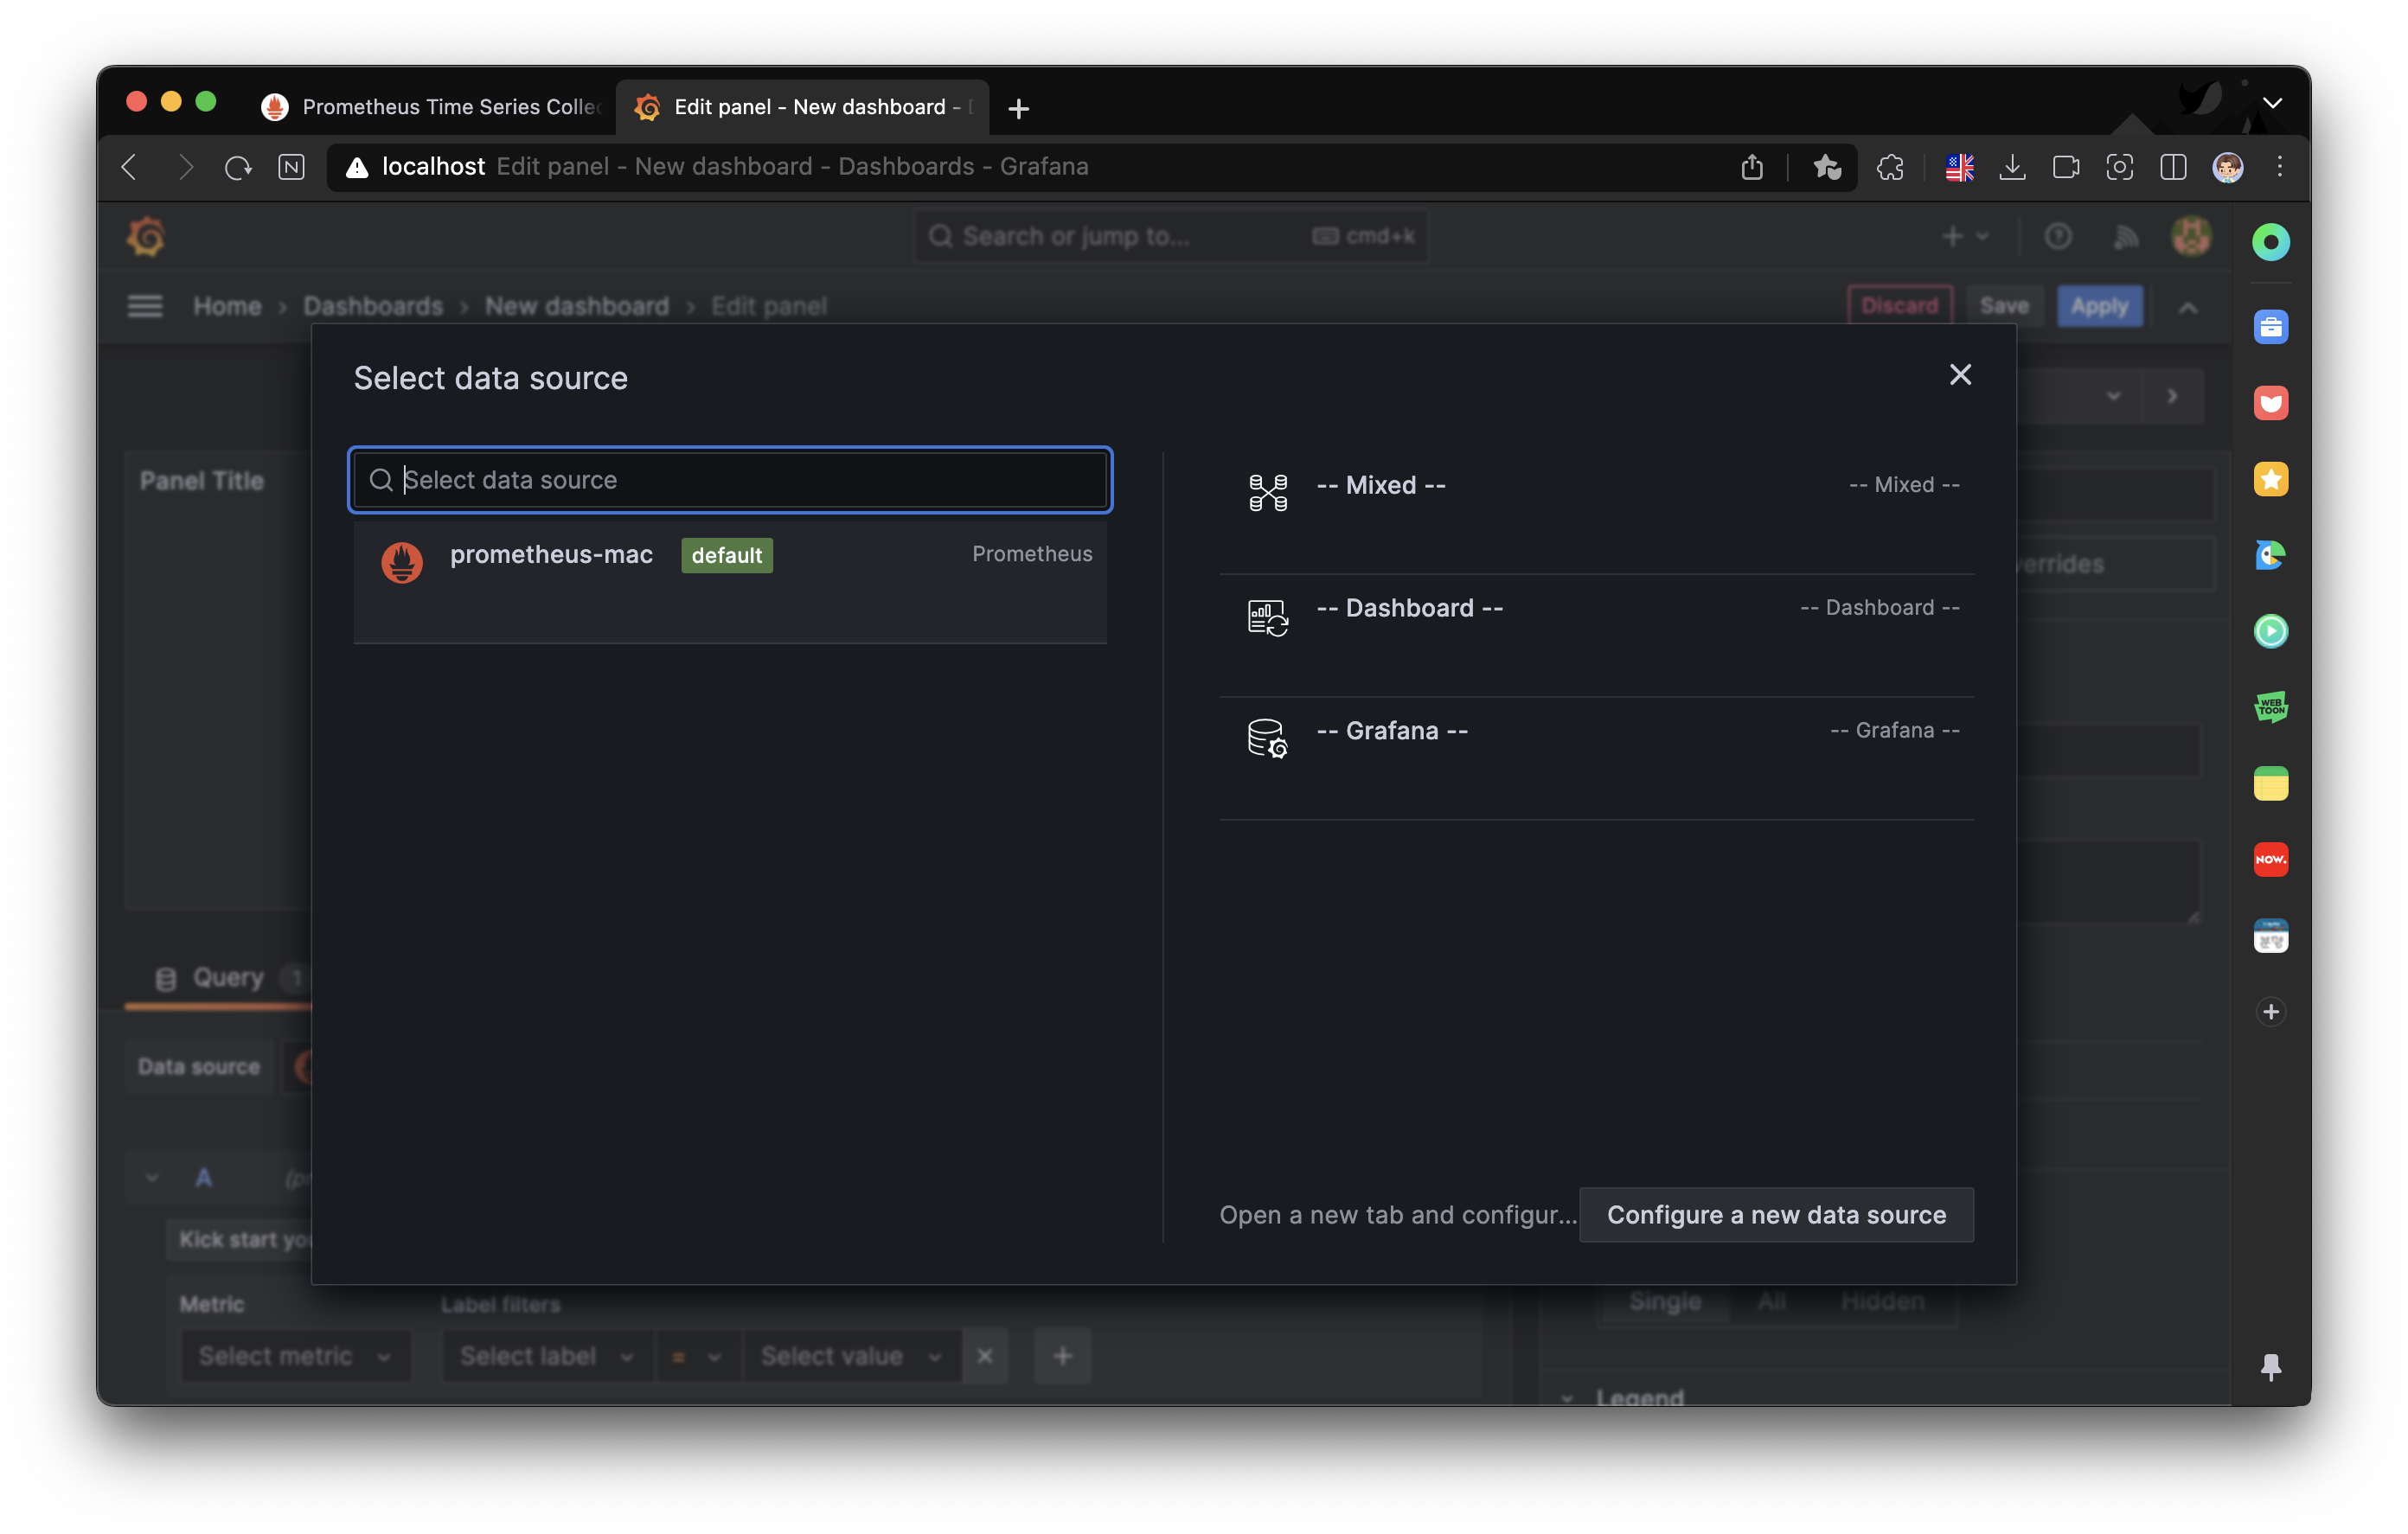The height and width of the screenshot is (1534, 2408).
Task: Close the Select data source dialog
Action: (x=1959, y=374)
